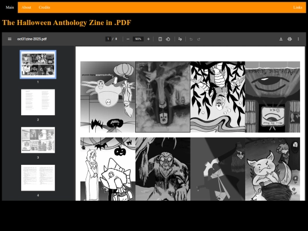Image resolution: width=308 pixels, height=231 pixels.
Task: Click the redo arrow icon
Action: pyautogui.click(x=199, y=39)
